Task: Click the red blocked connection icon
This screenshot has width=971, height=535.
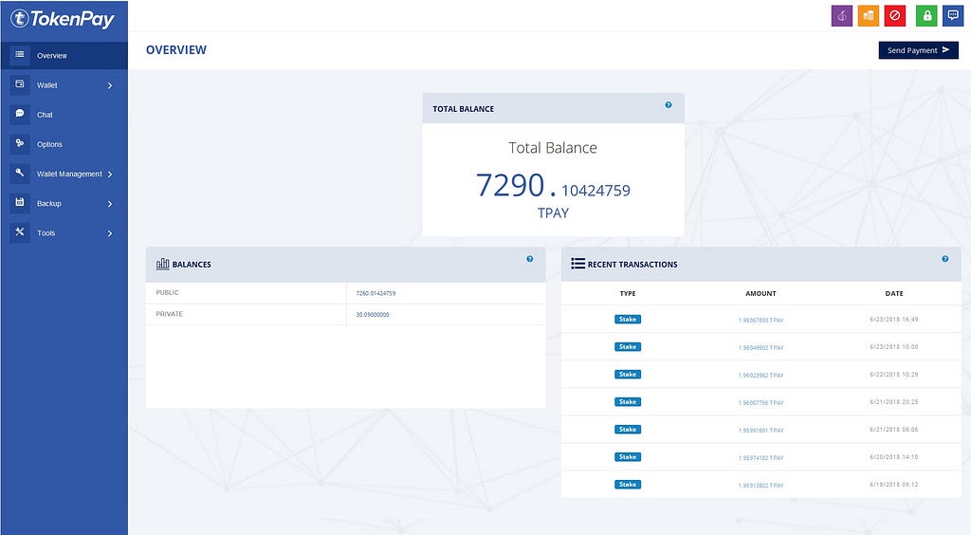Action: click(895, 16)
